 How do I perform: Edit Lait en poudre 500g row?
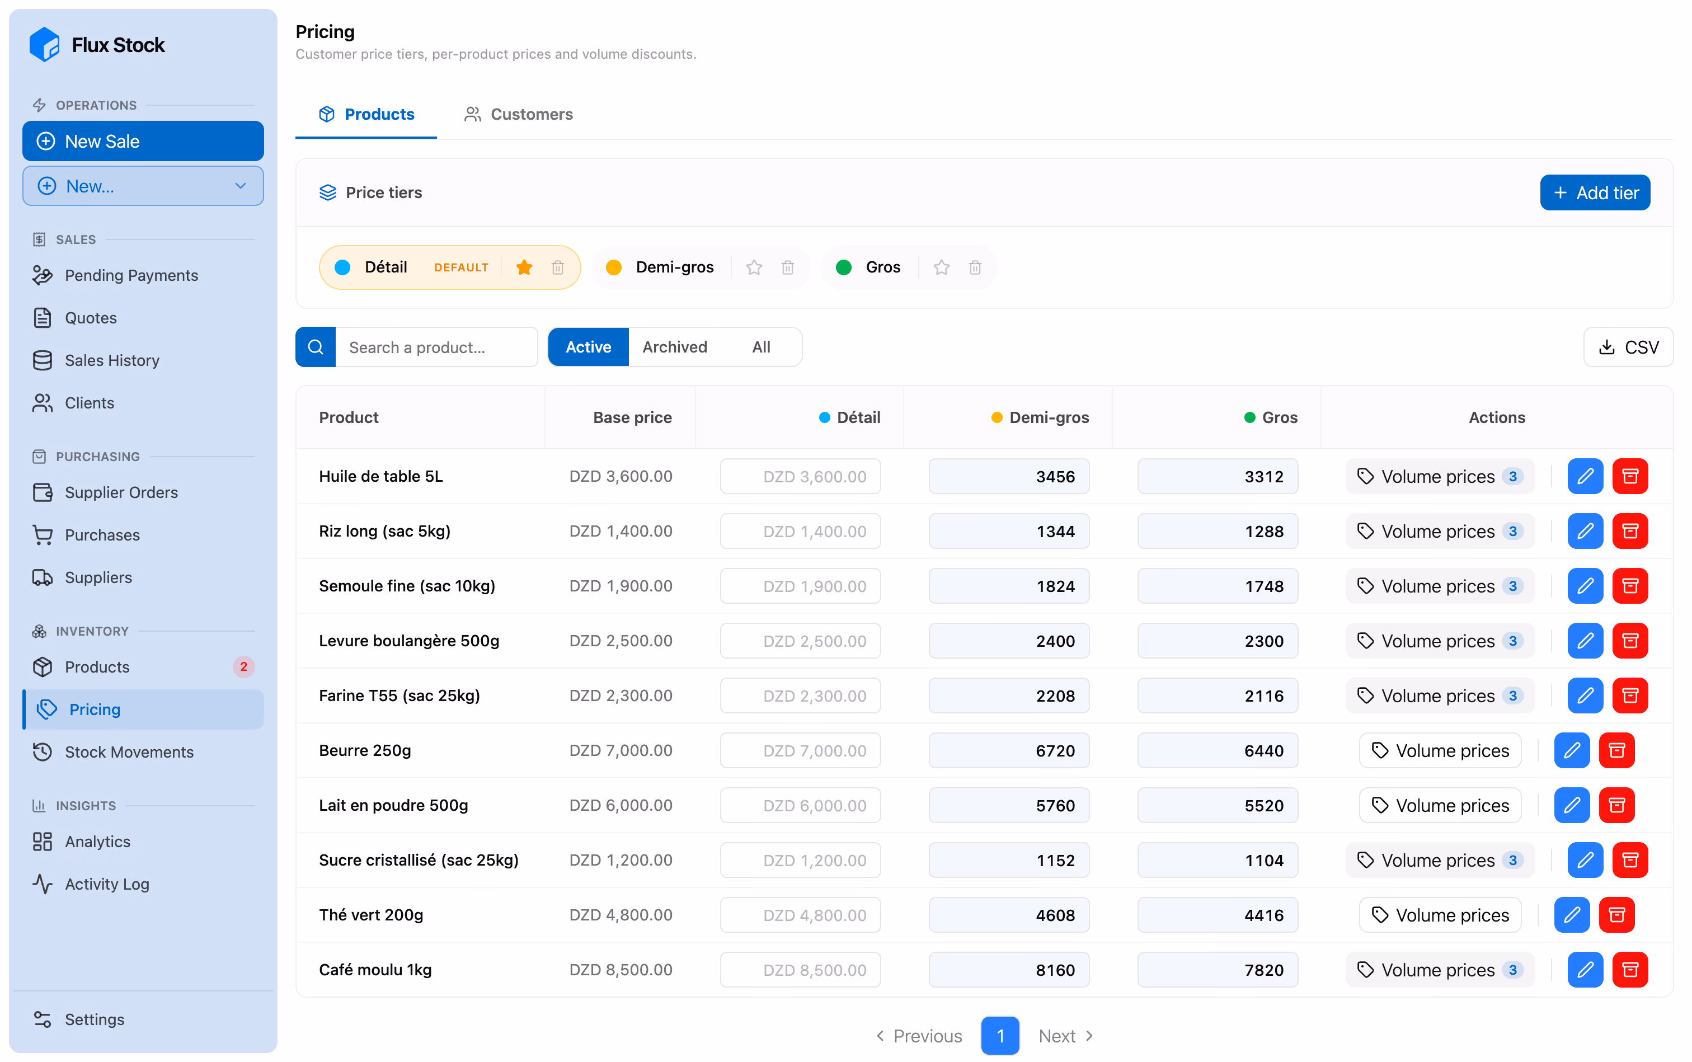coord(1572,805)
